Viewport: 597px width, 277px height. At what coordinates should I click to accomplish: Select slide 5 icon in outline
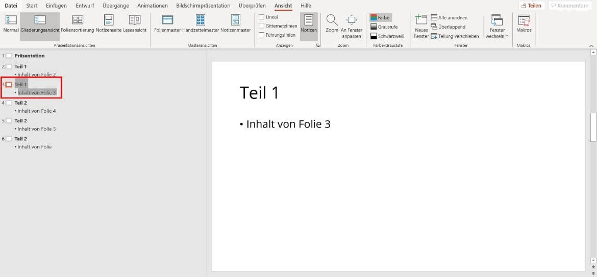click(x=9, y=121)
